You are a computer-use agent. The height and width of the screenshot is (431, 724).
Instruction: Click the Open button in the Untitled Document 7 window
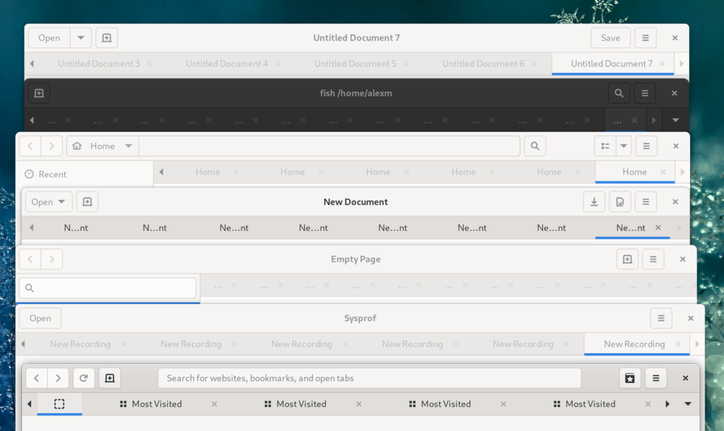click(49, 38)
